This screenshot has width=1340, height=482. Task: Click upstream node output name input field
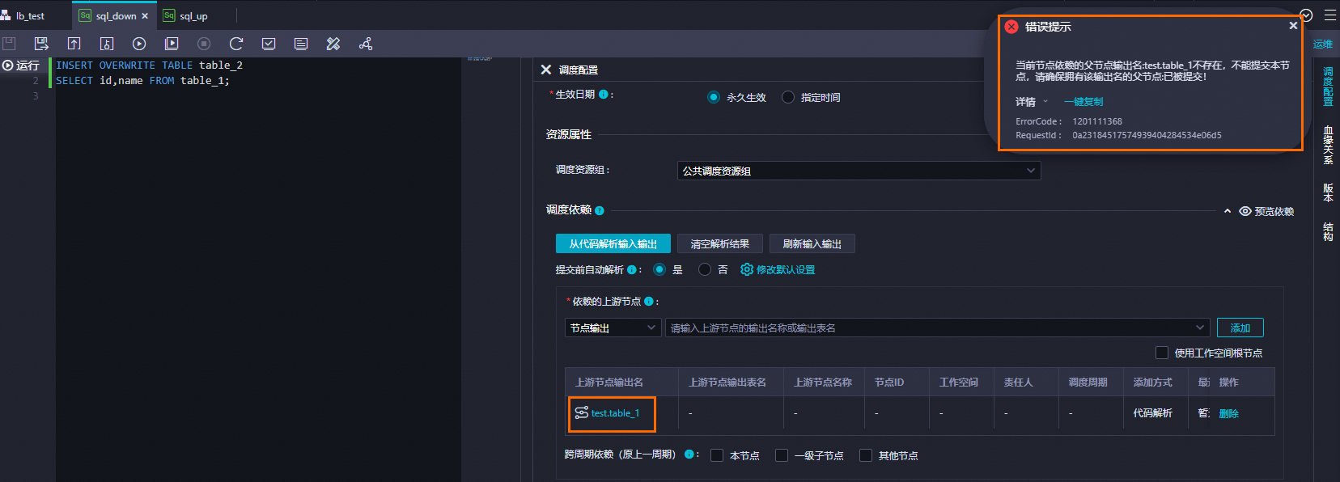click(937, 328)
